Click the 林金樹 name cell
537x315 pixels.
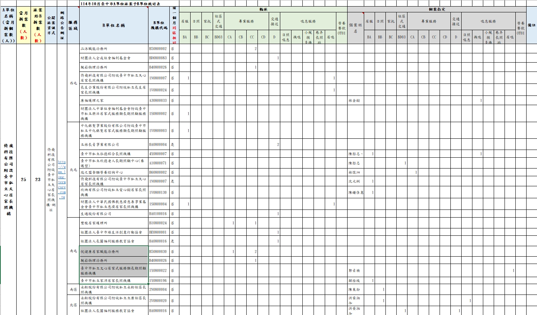pos(356,100)
